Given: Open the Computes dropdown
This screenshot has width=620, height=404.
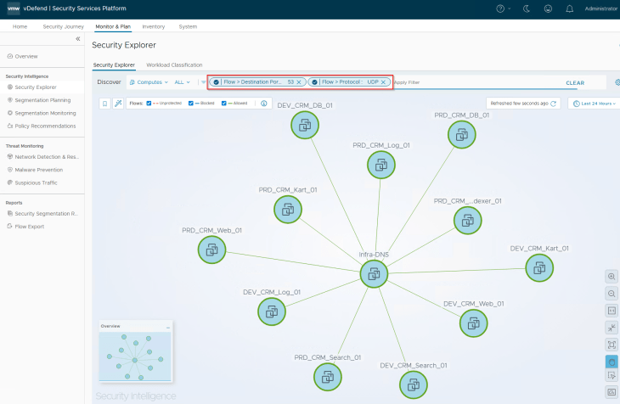Looking at the screenshot, I should 149,82.
